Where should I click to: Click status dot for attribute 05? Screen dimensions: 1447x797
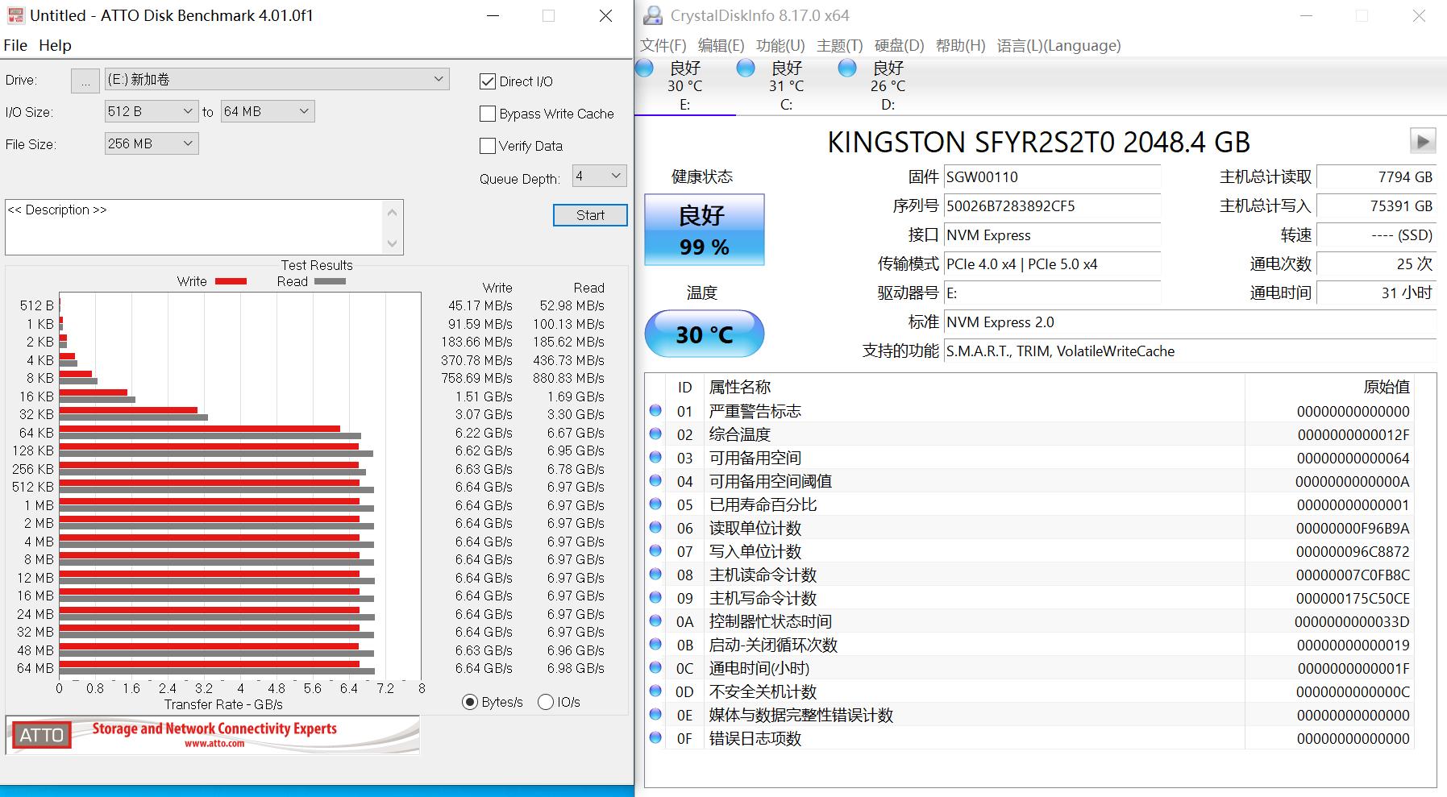click(655, 504)
